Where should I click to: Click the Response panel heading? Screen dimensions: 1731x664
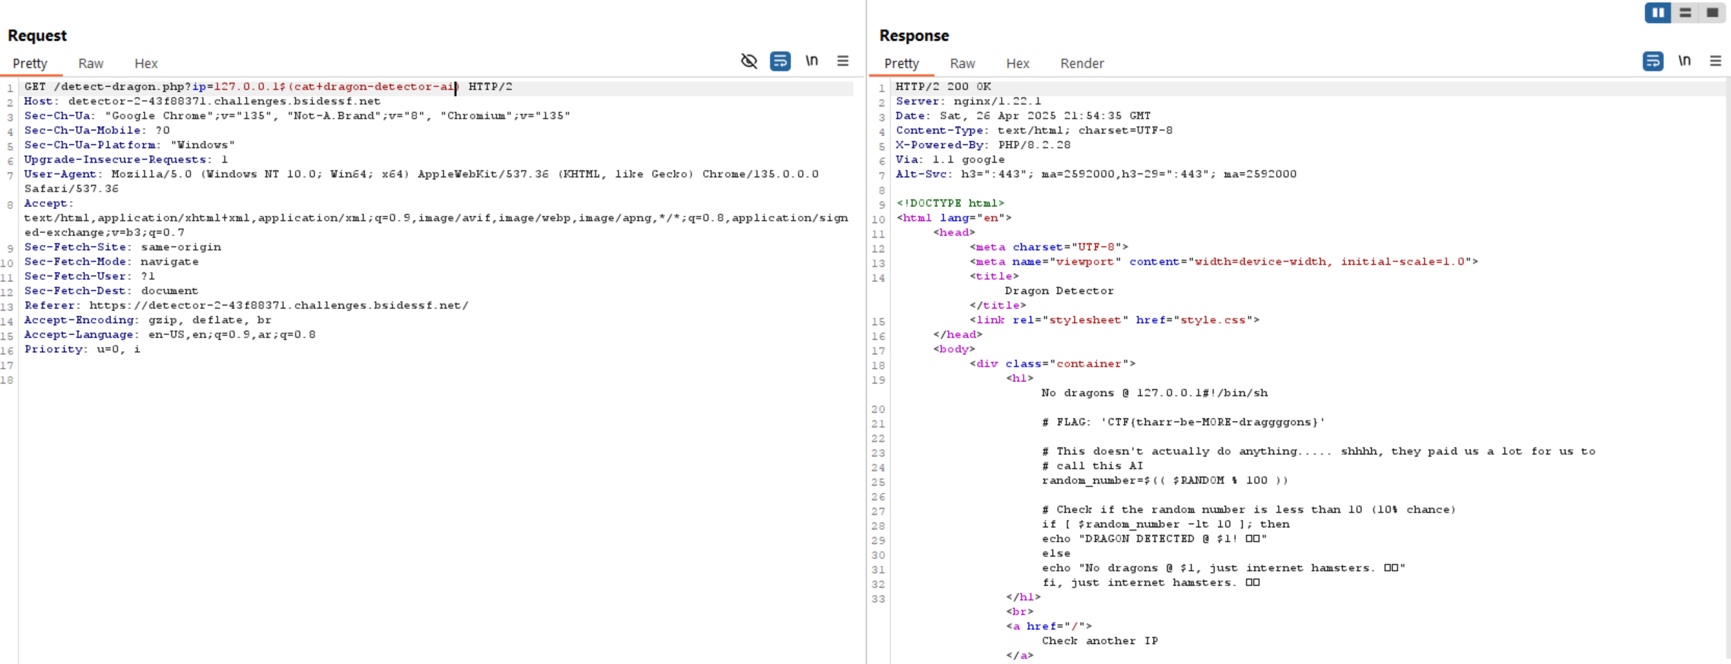pos(914,35)
